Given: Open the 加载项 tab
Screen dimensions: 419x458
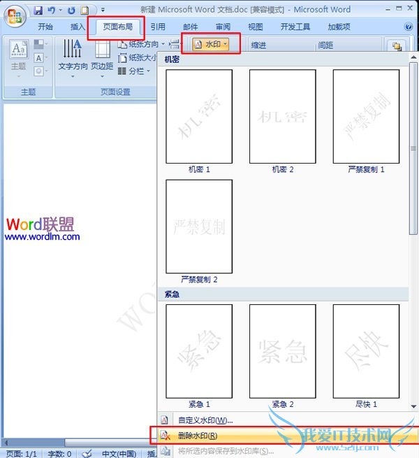Looking at the screenshot, I should click(339, 27).
